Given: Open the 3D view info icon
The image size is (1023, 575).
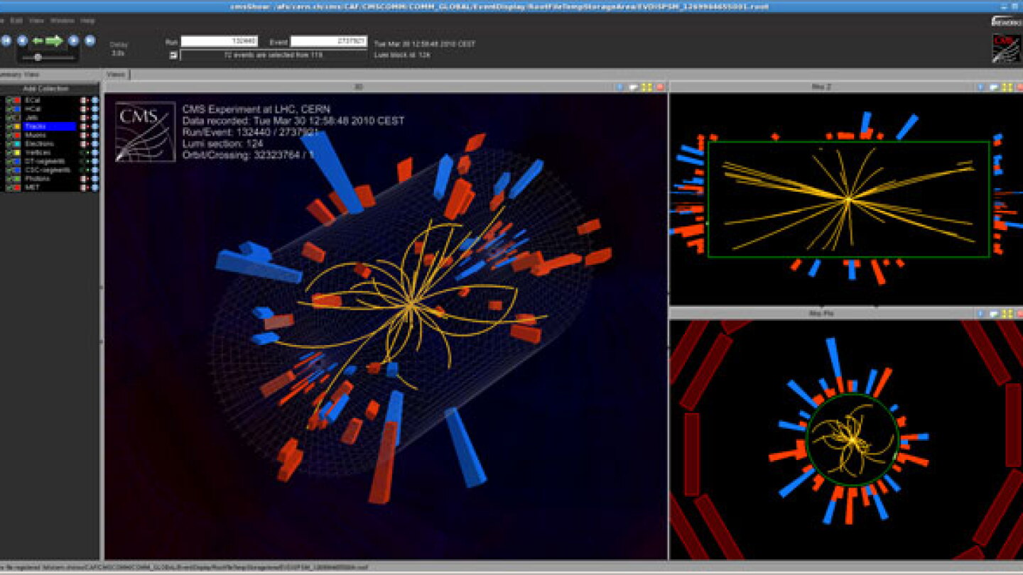Looking at the screenshot, I should point(619,87).
